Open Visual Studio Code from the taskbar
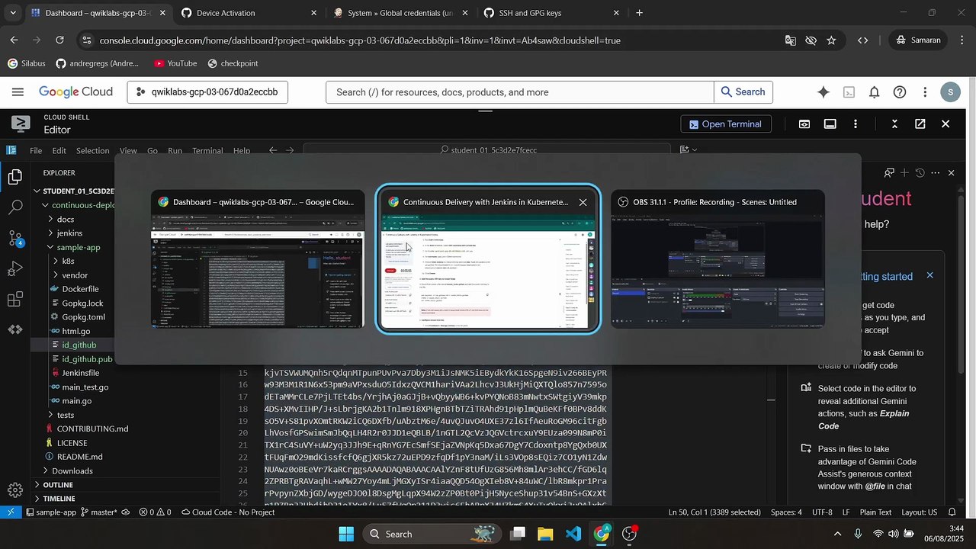 point(573,534)
